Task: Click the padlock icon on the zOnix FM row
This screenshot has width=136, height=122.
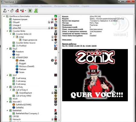Action: (x=49, y=28)
